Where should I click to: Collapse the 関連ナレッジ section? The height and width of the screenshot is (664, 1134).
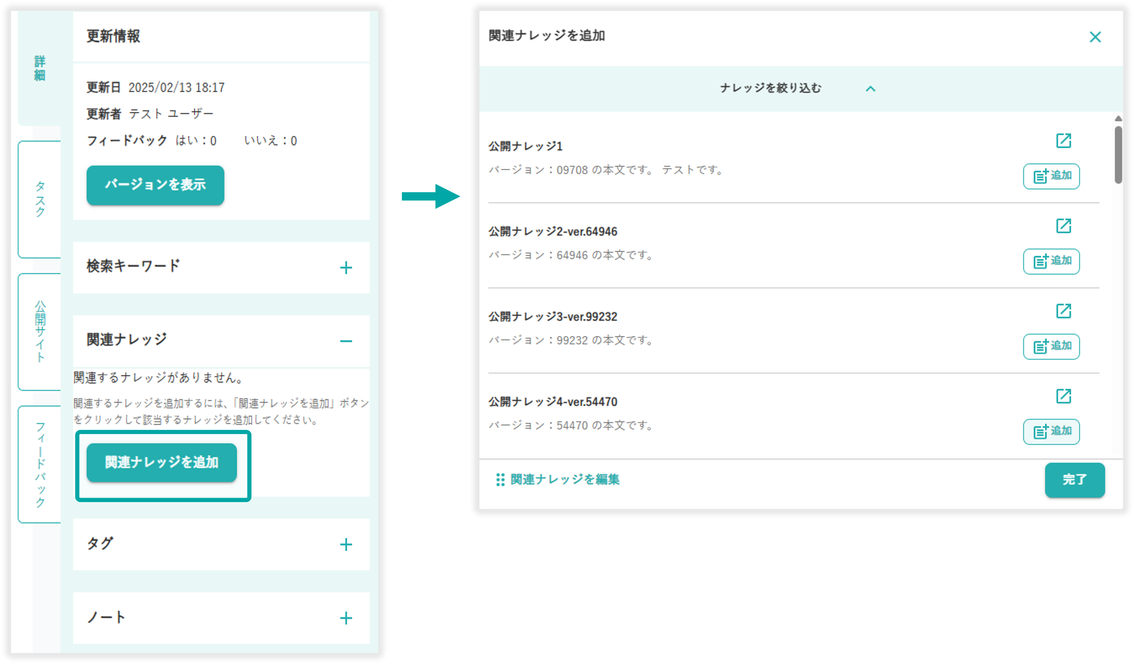coord(346,341)
